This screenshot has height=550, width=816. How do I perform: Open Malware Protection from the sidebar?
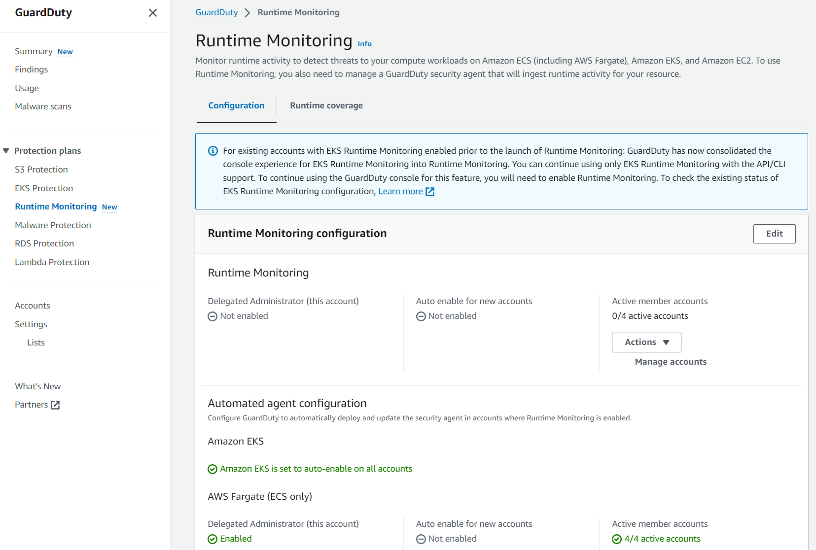click(53, 225)
